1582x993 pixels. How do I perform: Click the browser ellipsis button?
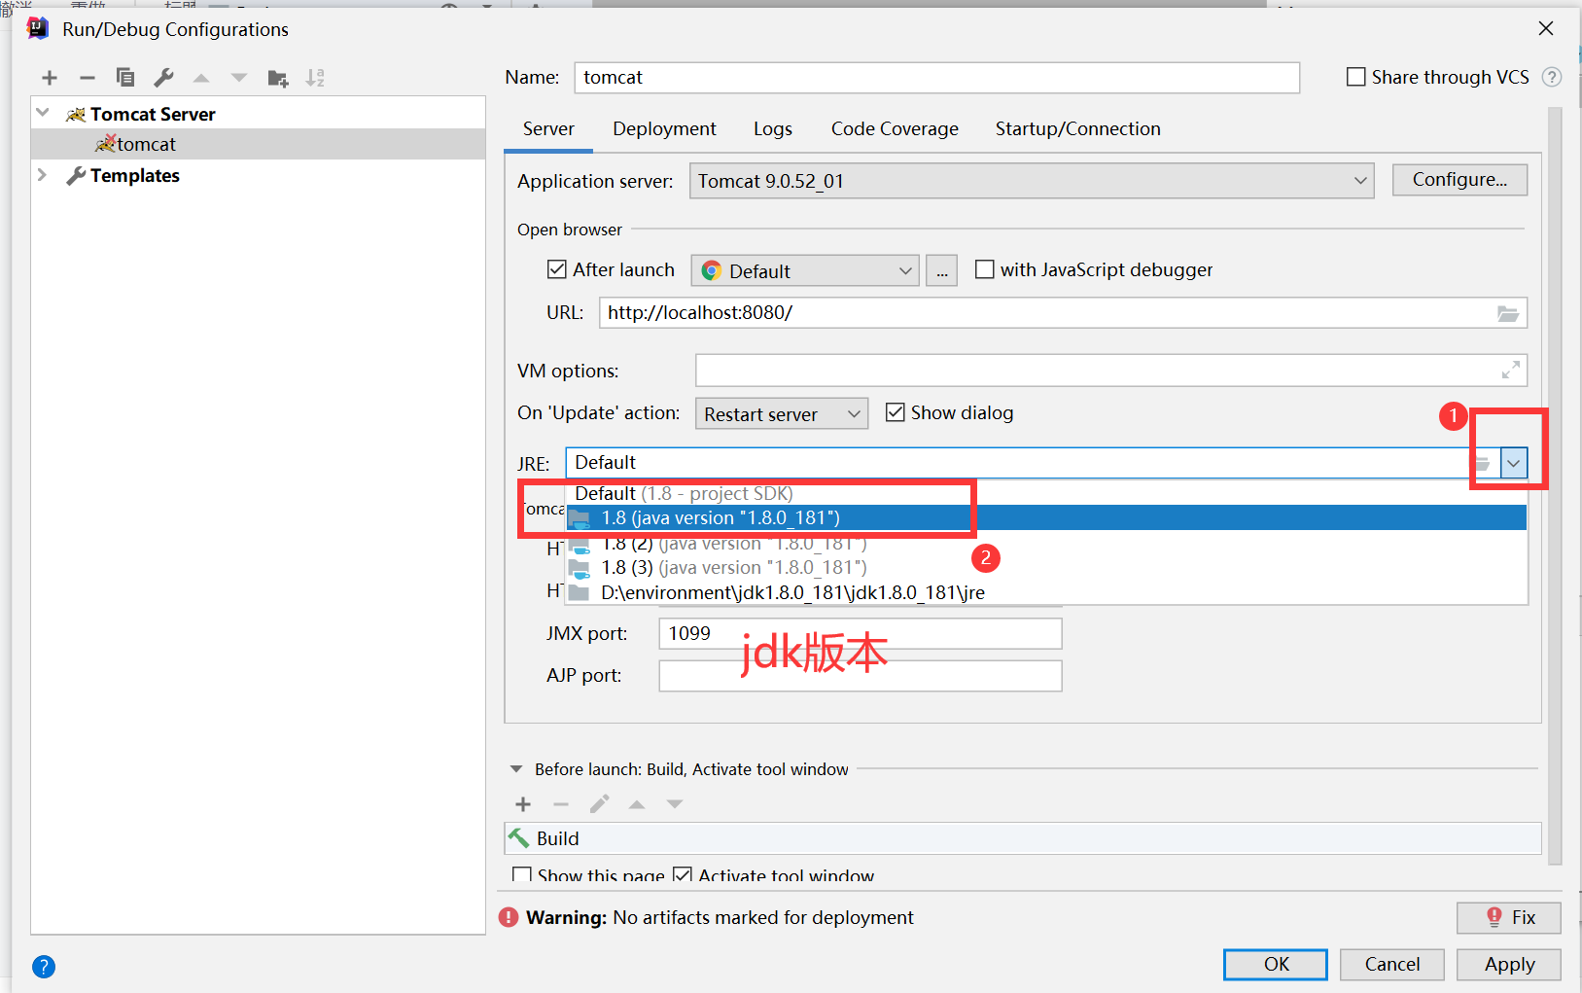click(x=941, y=270)
